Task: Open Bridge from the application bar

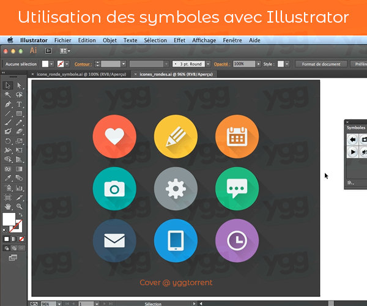Action: pos(48,51)
